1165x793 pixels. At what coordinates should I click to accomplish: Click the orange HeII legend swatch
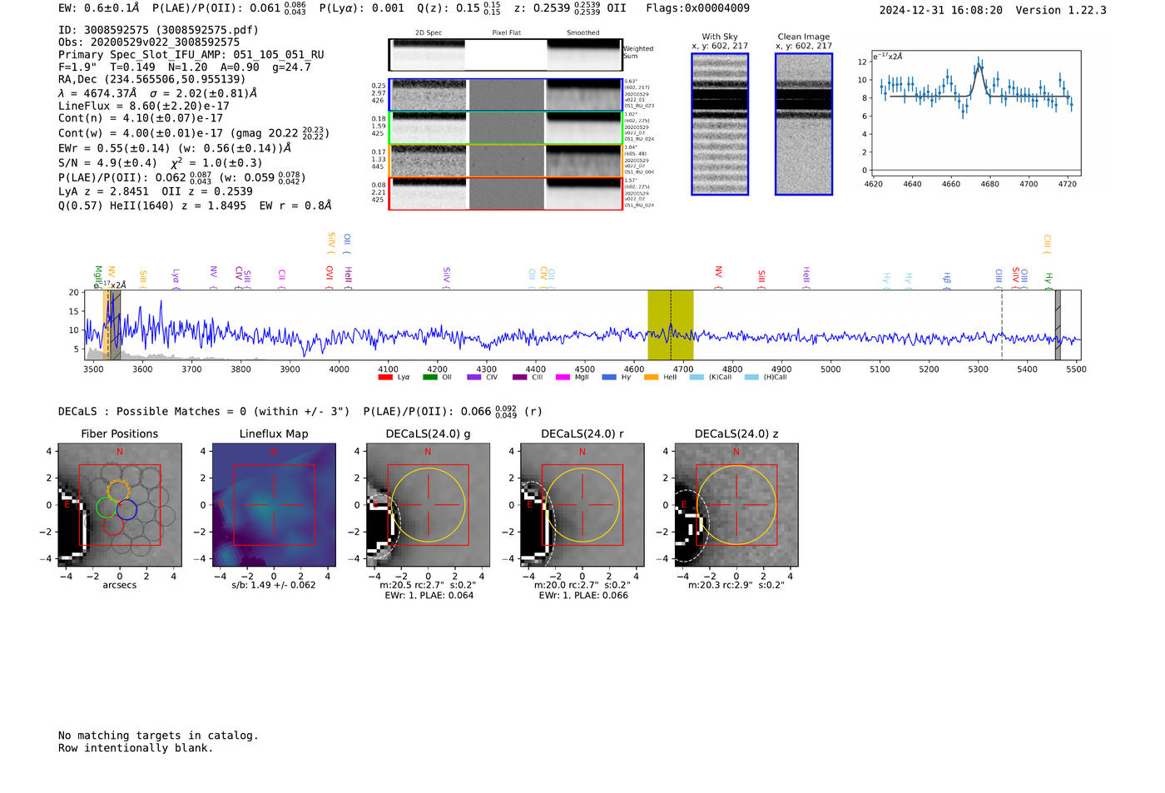(652, 377)
